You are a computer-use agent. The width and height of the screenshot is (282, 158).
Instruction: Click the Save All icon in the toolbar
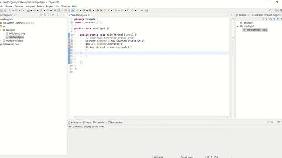[5, 11]
